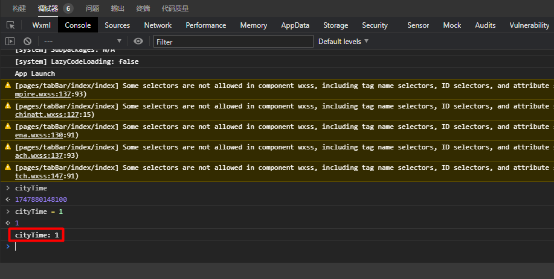This screenshot has height=279, width=554.
Task: Open the Security tab
Action: coord(375,25)
